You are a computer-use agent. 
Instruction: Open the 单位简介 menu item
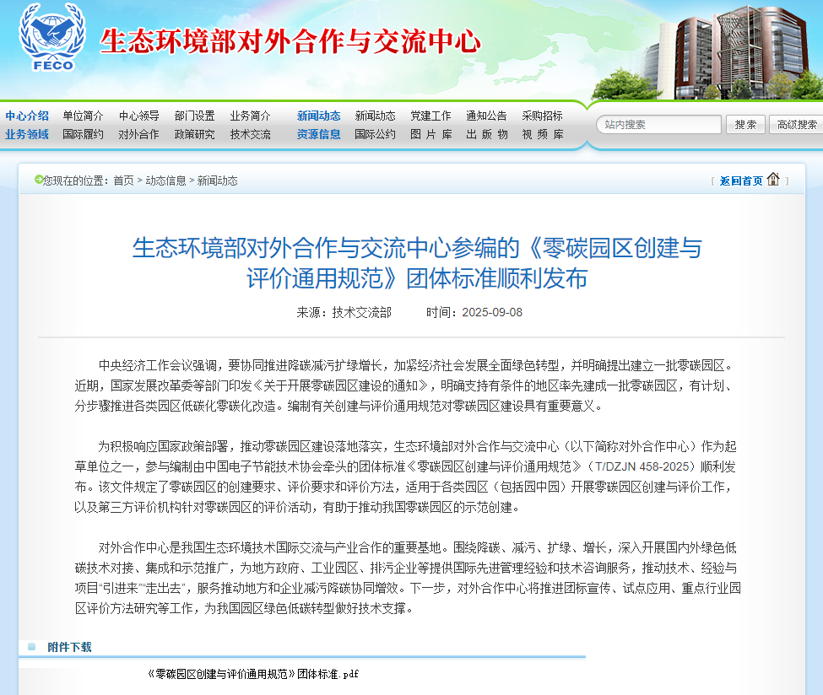pos(83,116)
